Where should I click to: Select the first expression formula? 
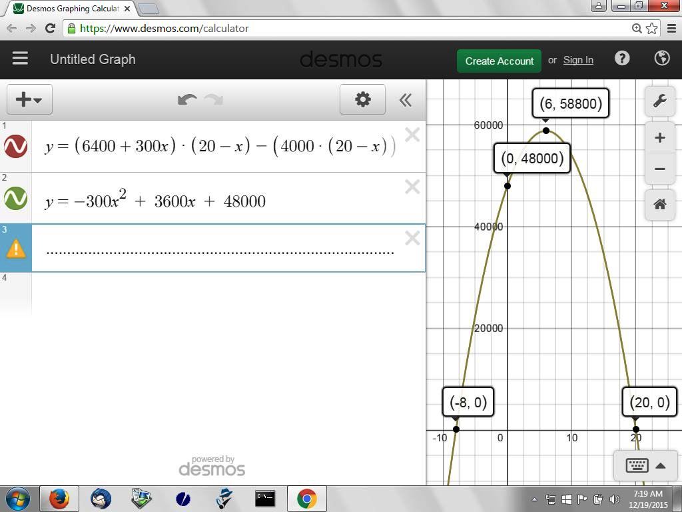tap(220, 146)
